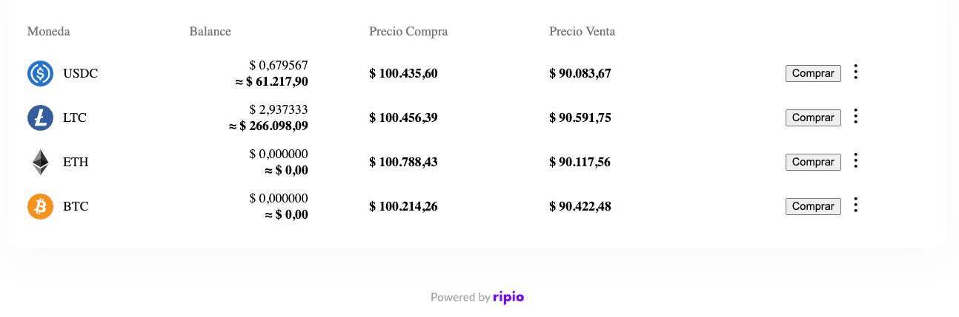Click the Precio Venta column header

coord(583,31)
